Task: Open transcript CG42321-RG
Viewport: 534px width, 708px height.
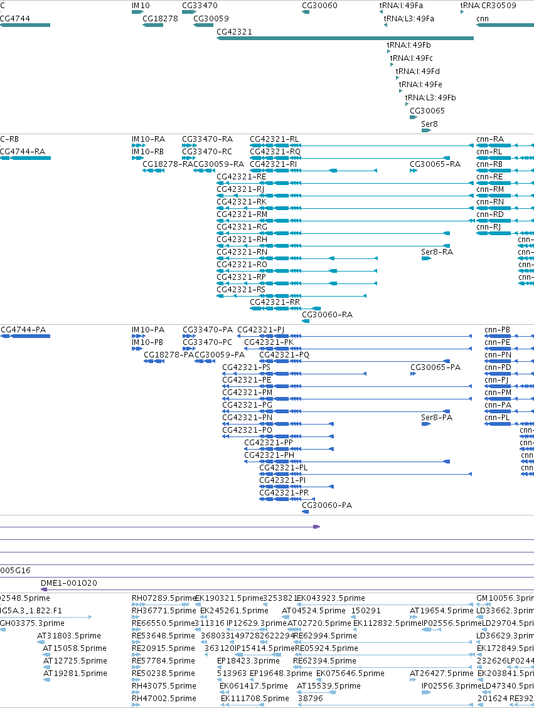Action: click(x=242, y=227)
